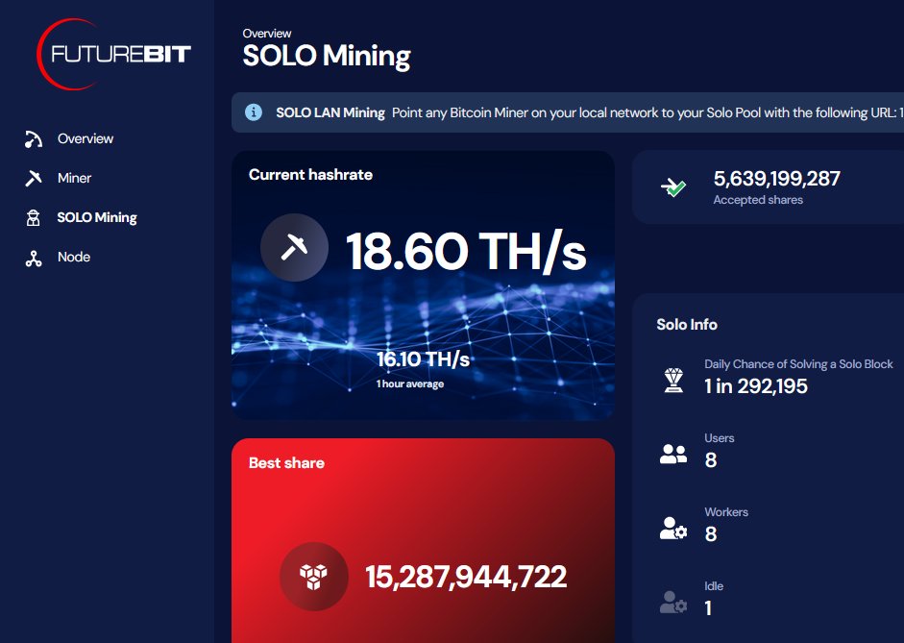
Task: Click the 1 hour average label
Action: tap(410, 384)
